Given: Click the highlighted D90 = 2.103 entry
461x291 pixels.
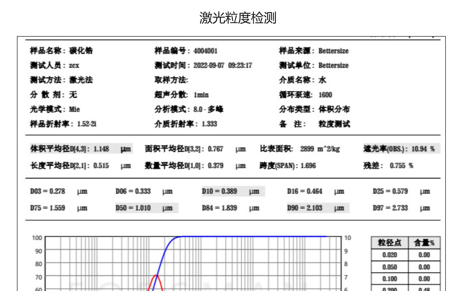Looking at the screenshot, I should 318,208.
